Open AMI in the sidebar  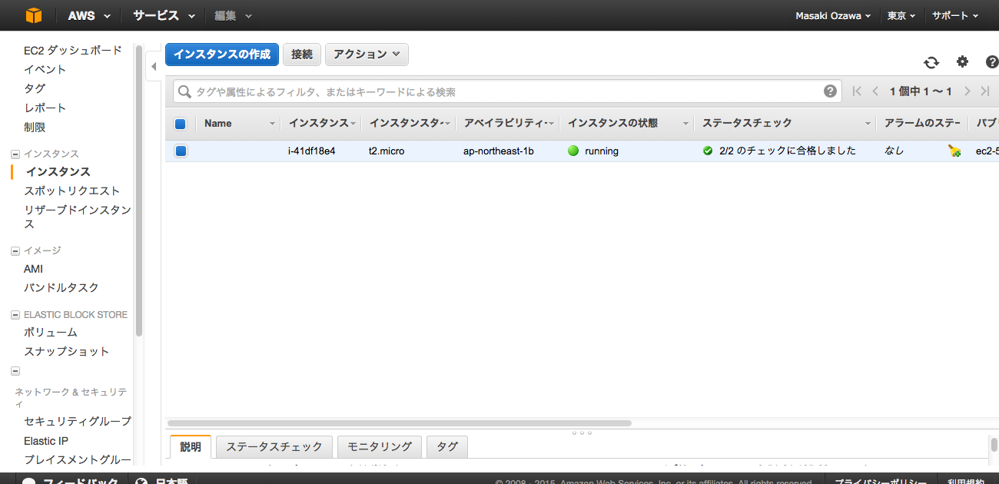pyautogui.click(x=34, y=270)
